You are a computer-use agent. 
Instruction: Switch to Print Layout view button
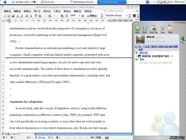click(8, 134)
